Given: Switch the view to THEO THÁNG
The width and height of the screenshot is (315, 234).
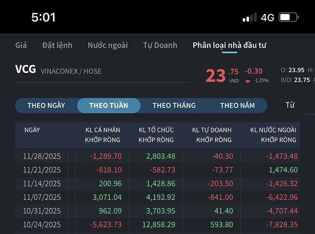Looking at the screenshot, I should [174, 105].
